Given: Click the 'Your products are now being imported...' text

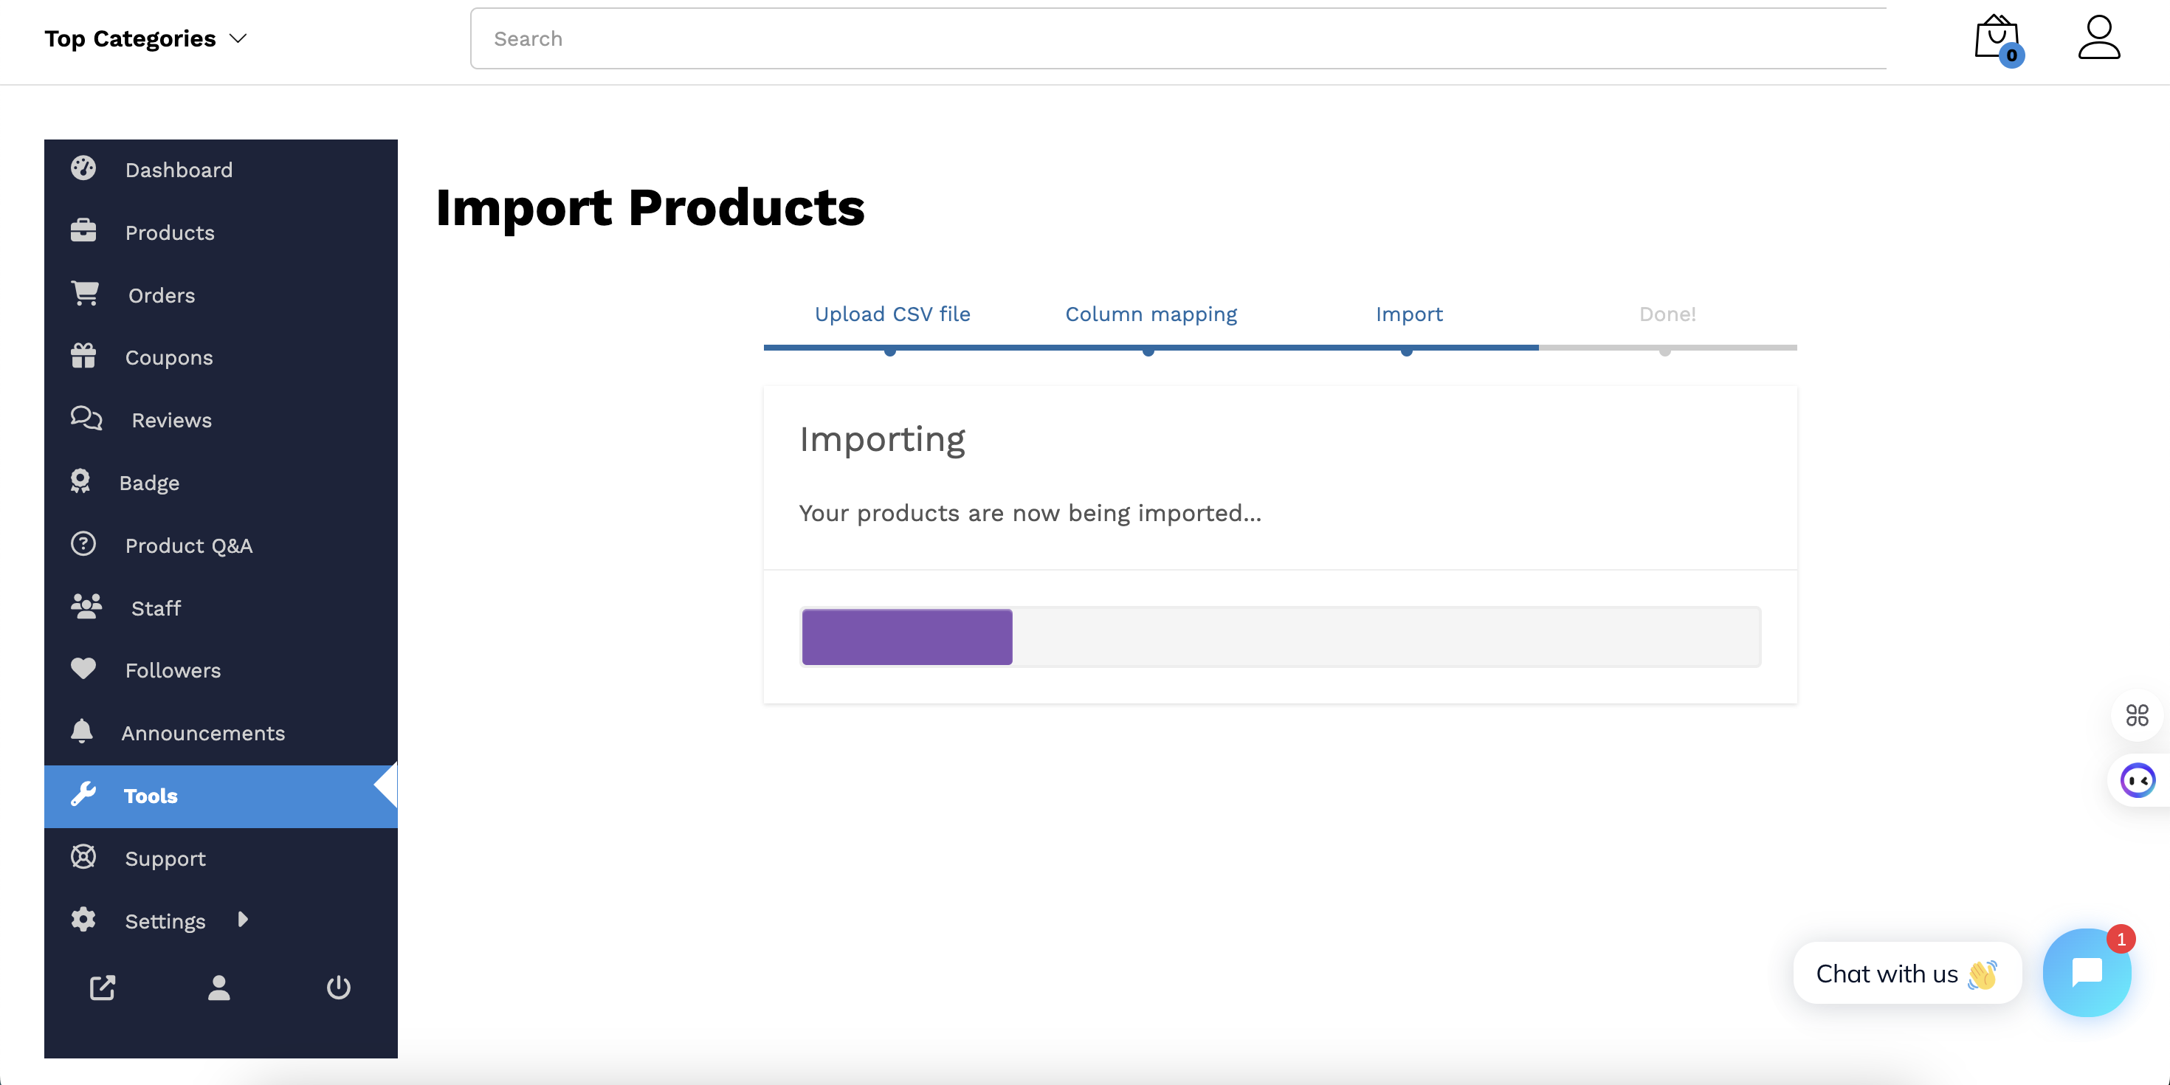Looking at the screenshot, I should 1030,513.
